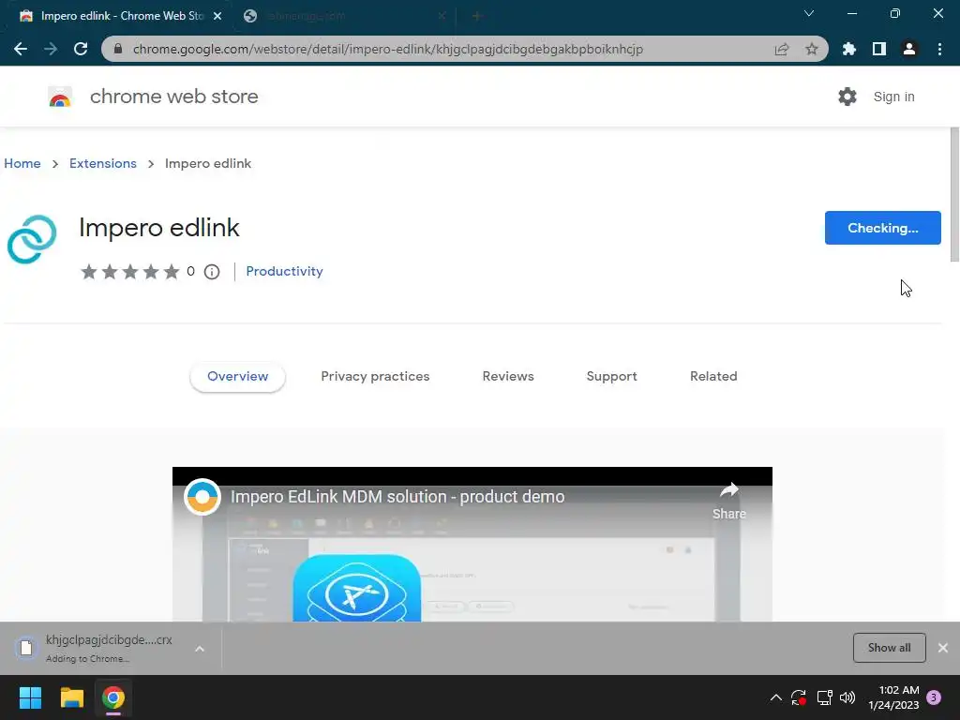
Task: Click Chrome icon in taskbar
Action: tap(113, 697)
